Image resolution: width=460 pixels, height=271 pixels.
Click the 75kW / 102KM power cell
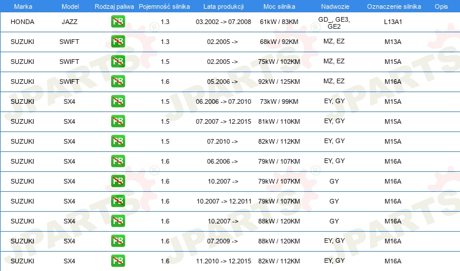coord(279,62)
